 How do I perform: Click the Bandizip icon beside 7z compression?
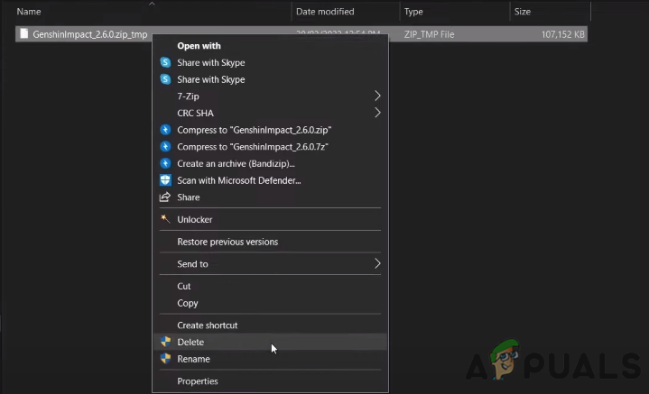tap(165, 147)
